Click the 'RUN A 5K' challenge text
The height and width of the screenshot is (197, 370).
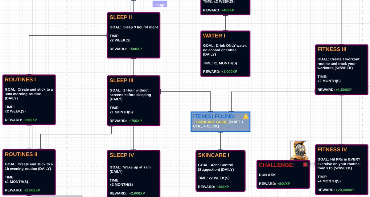pyautogui.click(x=267, y=175)
